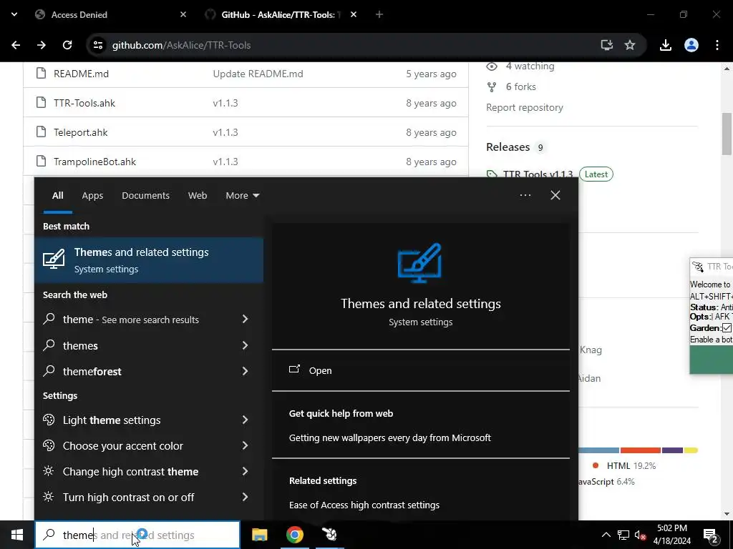Close the Access Denied tab

[x=183, y=14]
